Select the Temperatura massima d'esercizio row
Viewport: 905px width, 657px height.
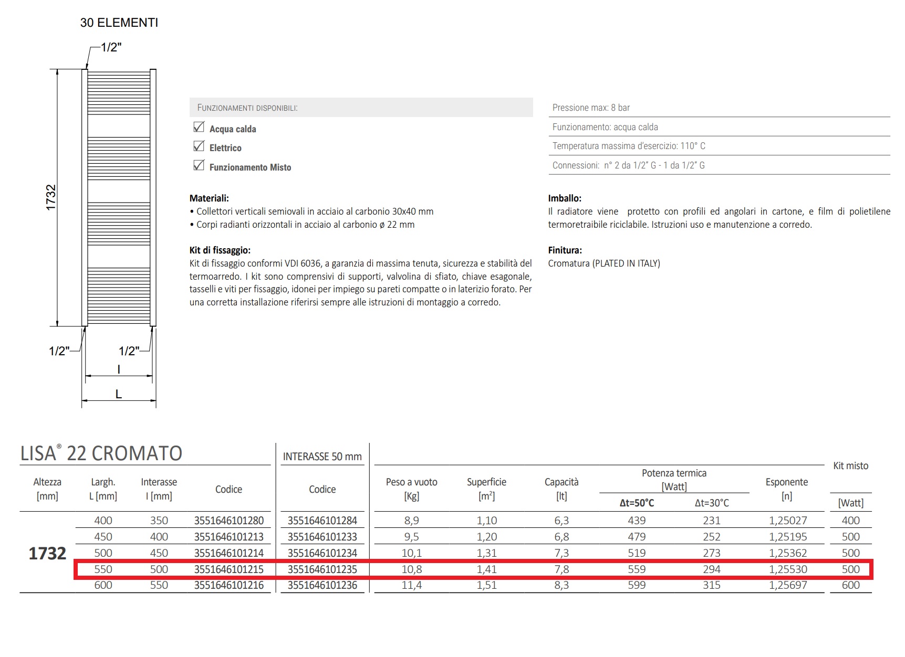(x=629, y=146)
